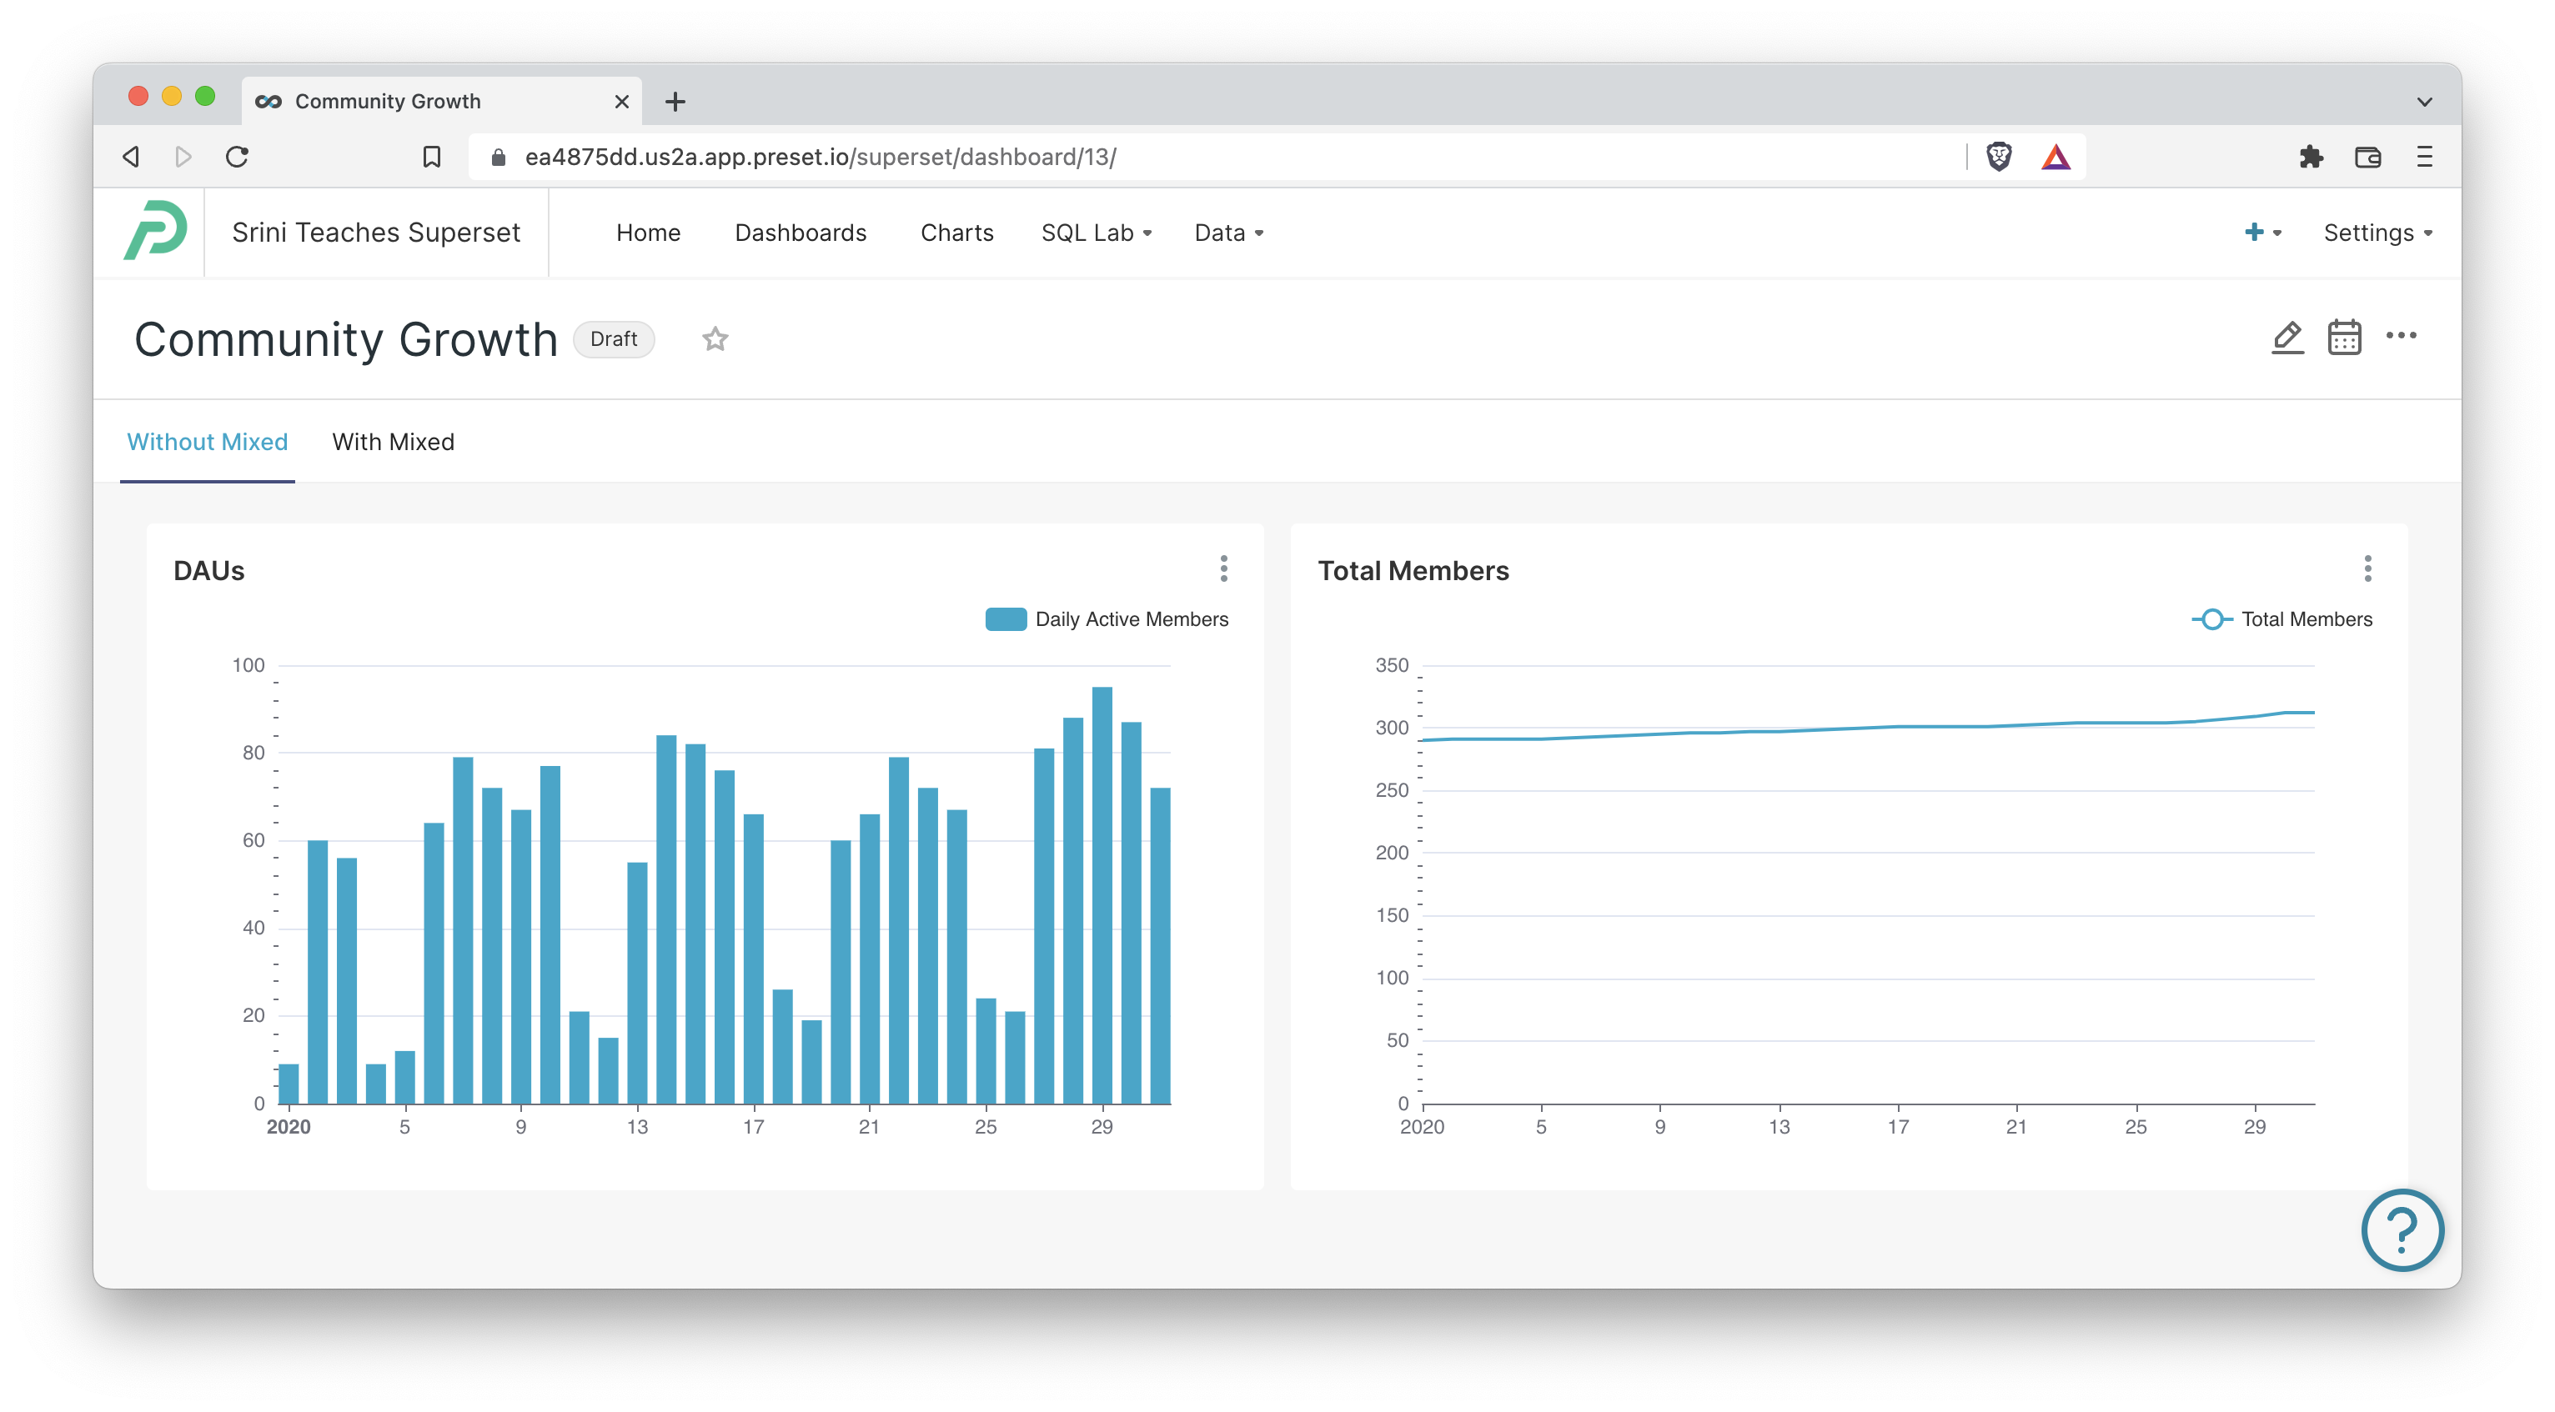Switch to the With Mixed tab
Screen dimensions: 2555x1412
392,443
